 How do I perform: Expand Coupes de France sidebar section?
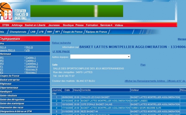[25, 76]
